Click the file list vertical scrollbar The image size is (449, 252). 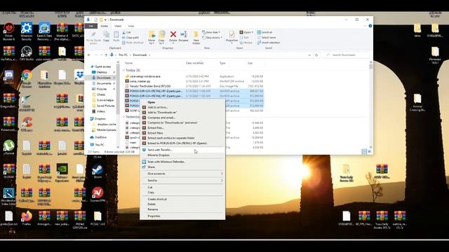coord(371,104)
